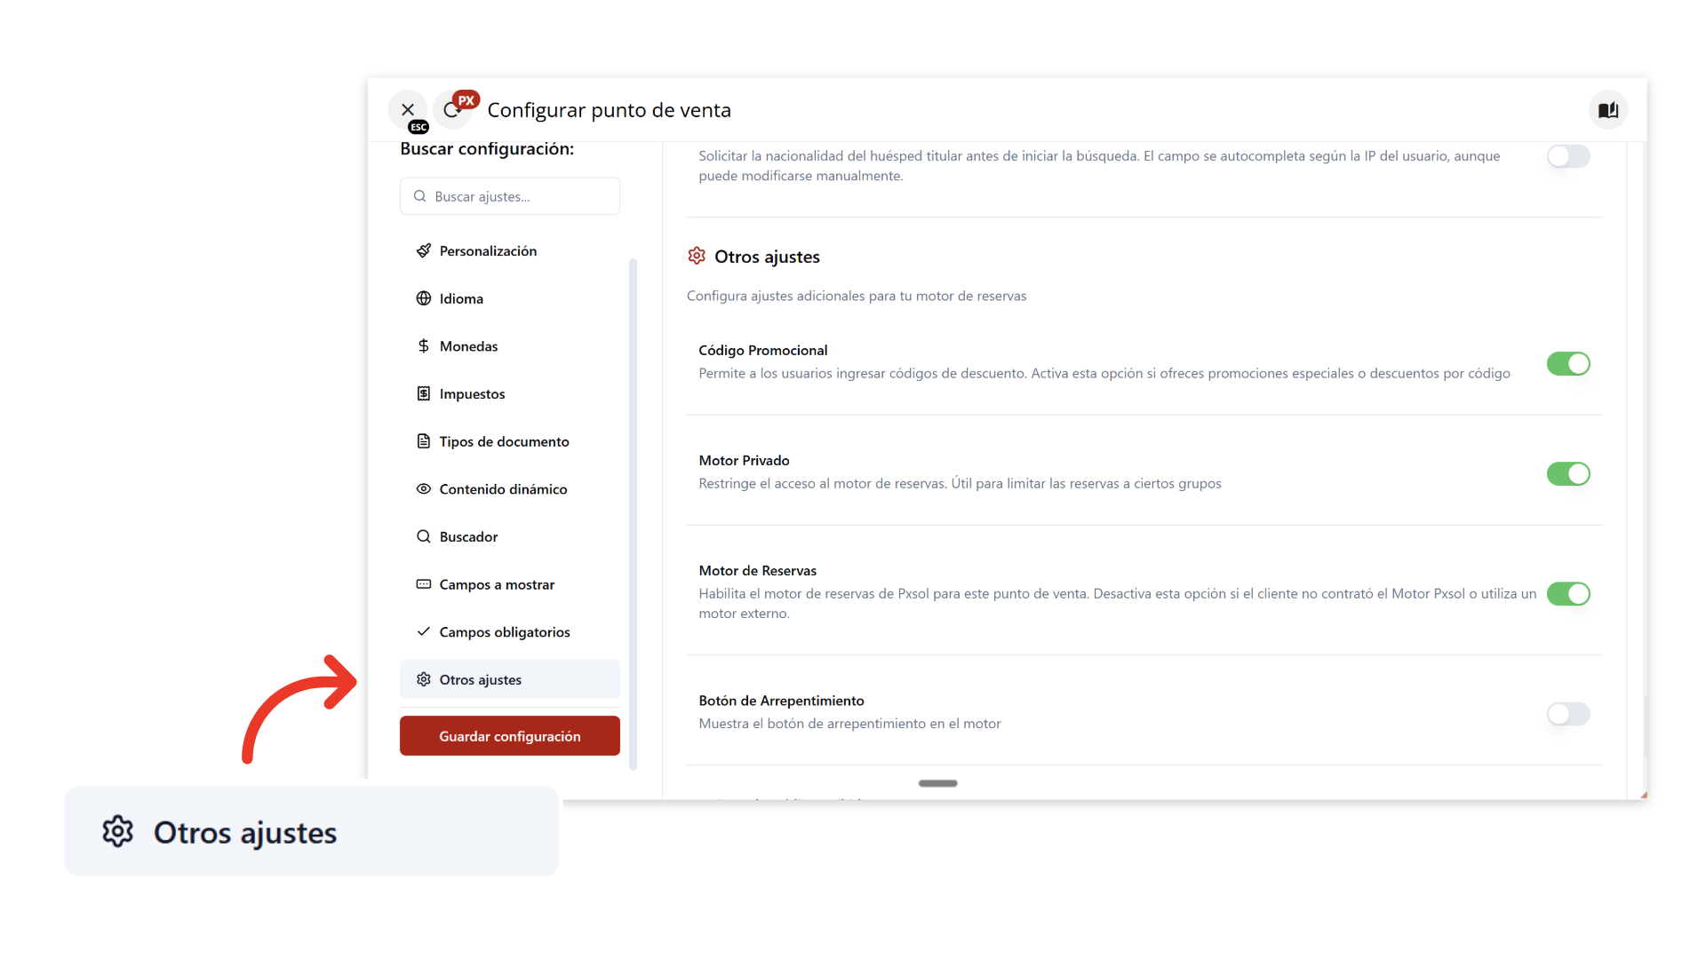Viewport: 1706px width, 959px height.
Task: Disable the Código Promocional toggle
Action: pyautogui.click(x=1567, y=364)
